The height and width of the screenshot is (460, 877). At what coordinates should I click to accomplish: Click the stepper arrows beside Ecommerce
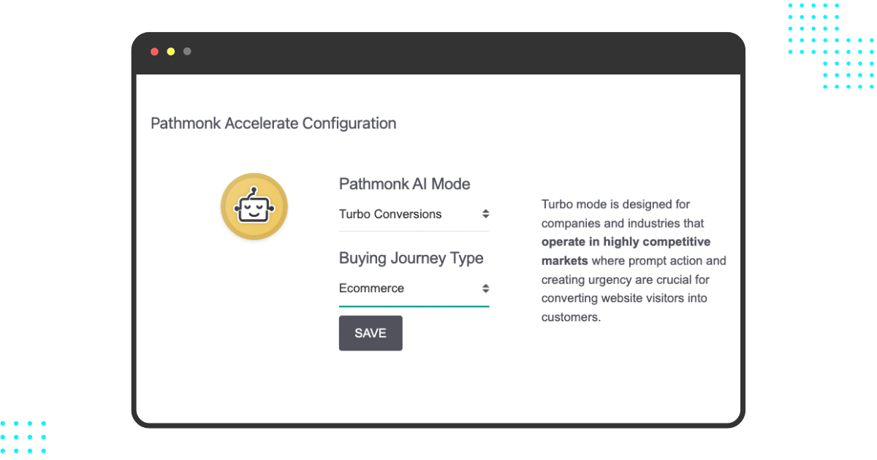(486, 288)
